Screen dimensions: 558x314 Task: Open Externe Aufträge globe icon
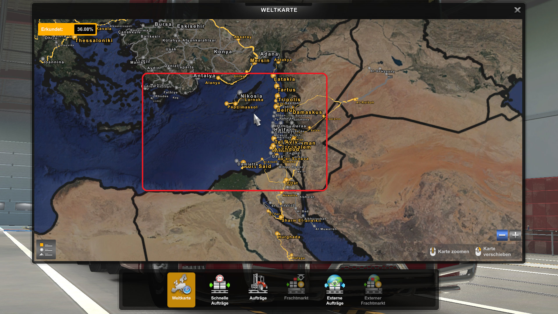[x=335, y=289]
